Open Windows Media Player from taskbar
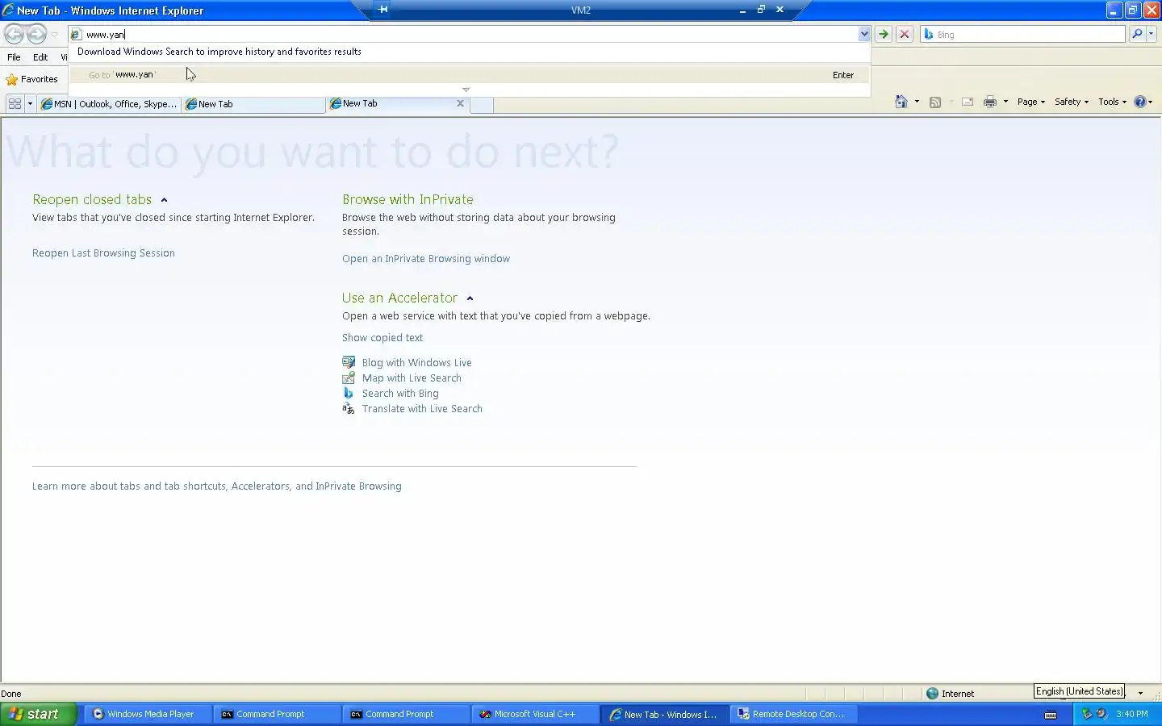Image resolution: width=1162 pixels, height=726 pixels. click(x=148, y=714)
